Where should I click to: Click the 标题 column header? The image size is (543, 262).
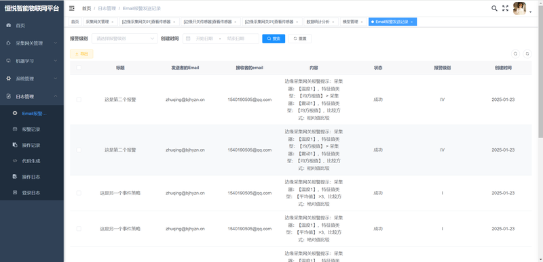point(120,68)
